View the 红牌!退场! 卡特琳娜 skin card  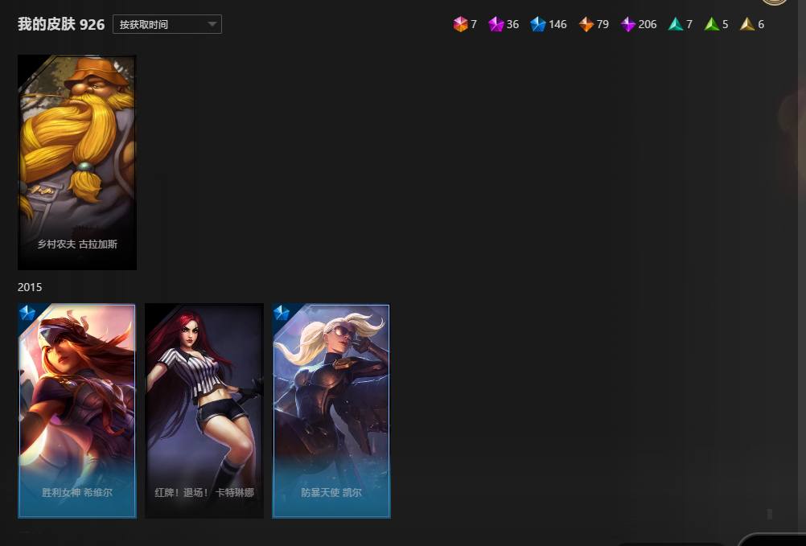pos(204,411)
